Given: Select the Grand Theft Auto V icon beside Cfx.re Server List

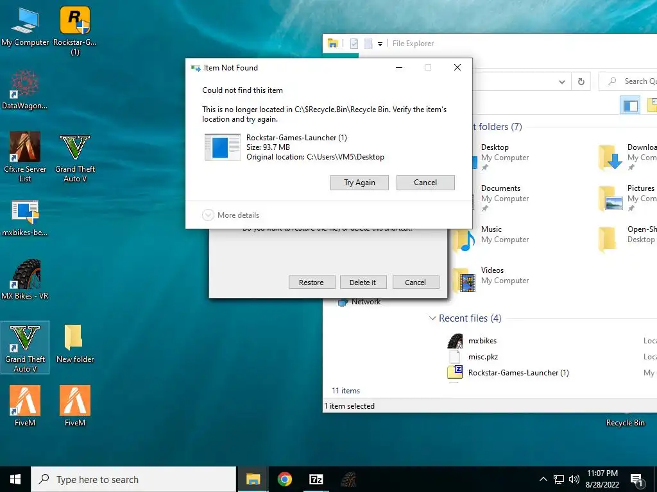Looking at the screenshot, I should point(75,157).
